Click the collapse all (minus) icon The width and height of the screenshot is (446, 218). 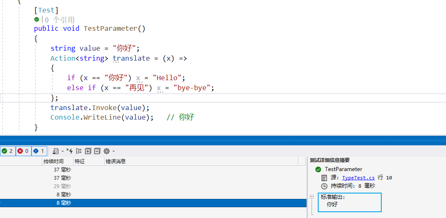coord(97,151)
